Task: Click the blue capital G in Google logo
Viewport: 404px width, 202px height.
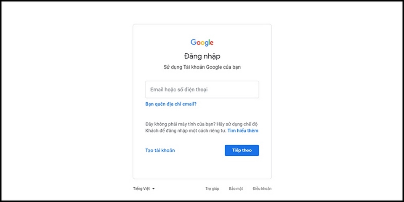Action: pos(194,42)
